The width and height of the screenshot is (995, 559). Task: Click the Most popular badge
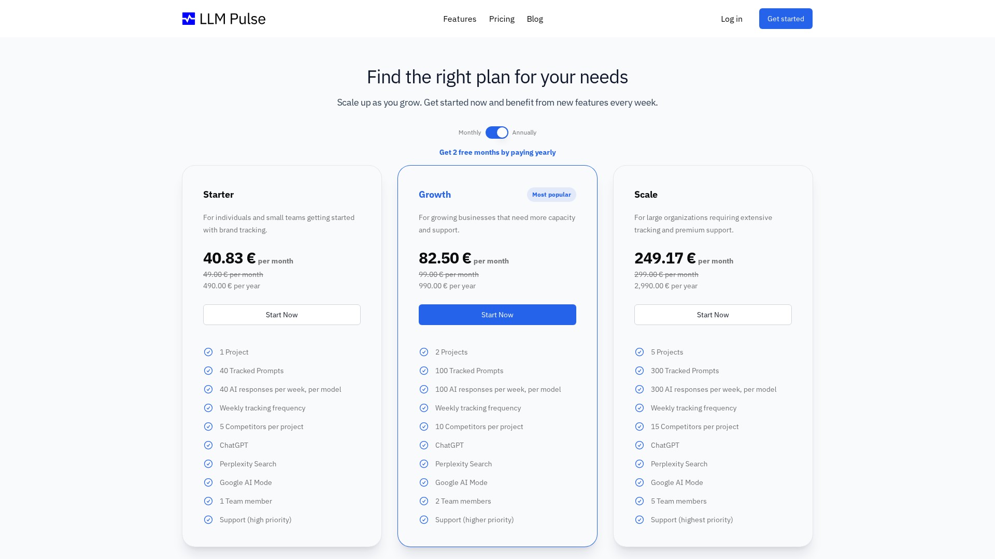(551, 195)
